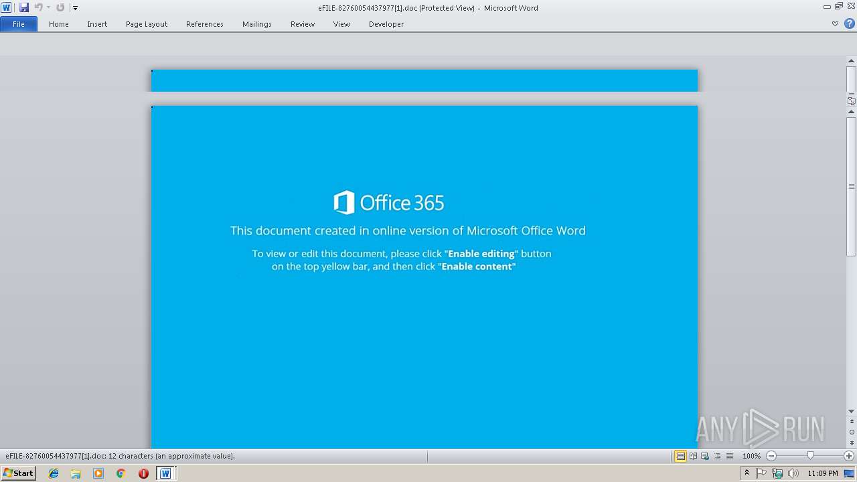The height and width of the screenshot is (482, 857).
Task: Show hidden tray icons arrow
Action: 747,473
